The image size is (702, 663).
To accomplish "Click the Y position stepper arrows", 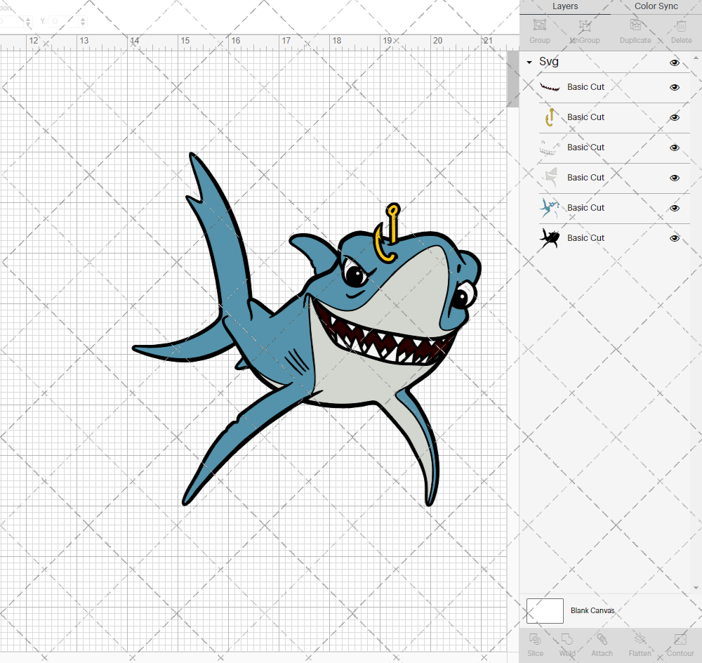I will (83, 21).
